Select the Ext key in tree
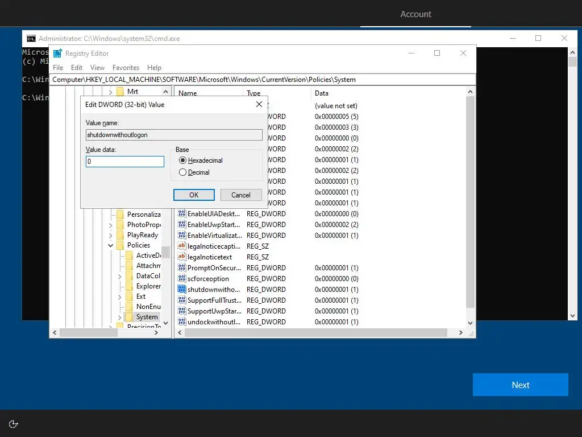This screenshot has width=582, height=437. (141, 296)
